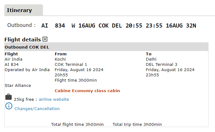Image resolution: width=215 pixels, height=132 pixels.
Task: Open the airline website link
Action: pyautogui.click(x=54, y=100)
